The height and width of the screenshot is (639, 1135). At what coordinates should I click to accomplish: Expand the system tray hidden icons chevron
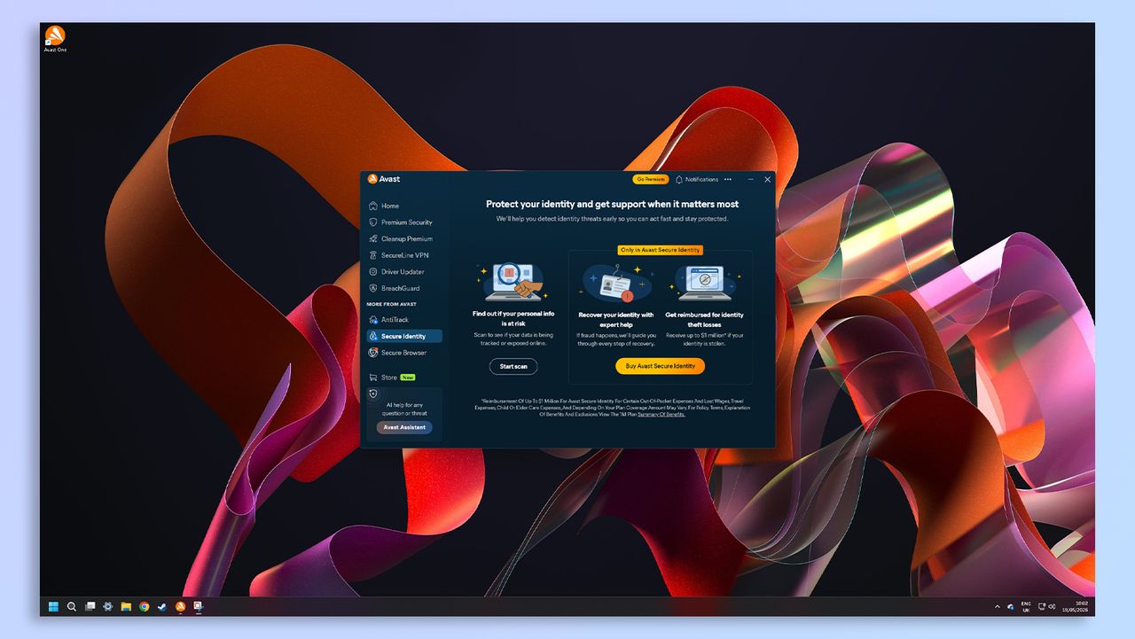[998, 607]
